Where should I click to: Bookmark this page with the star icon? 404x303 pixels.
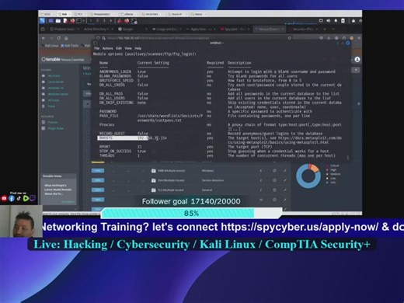(x=289, y=38)
